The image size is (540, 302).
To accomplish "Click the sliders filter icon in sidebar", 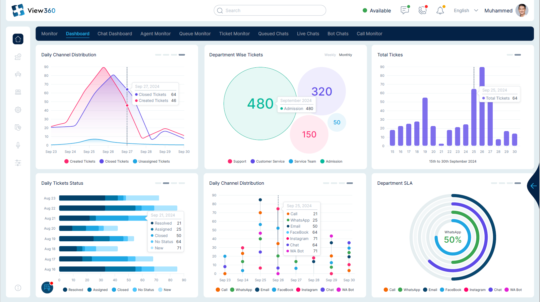I will 18,163.
